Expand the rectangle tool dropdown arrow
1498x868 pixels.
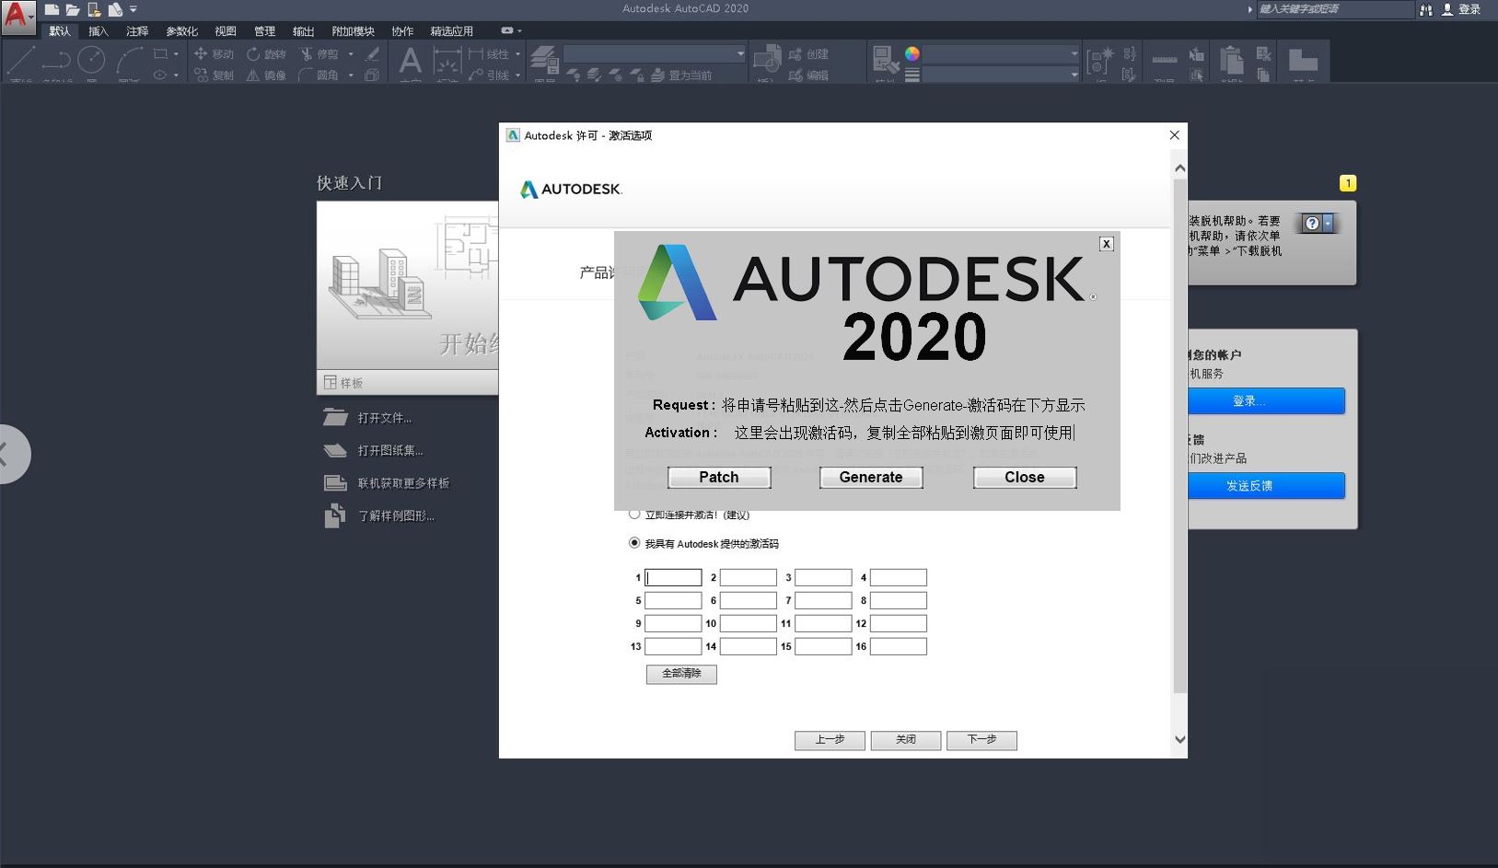pos(176,54)
